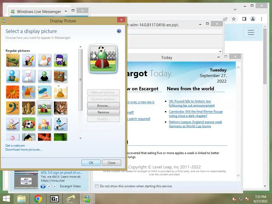272x204 pixels.
Task: Pick the kitten cat picture
Action: [x=60, y=108]
